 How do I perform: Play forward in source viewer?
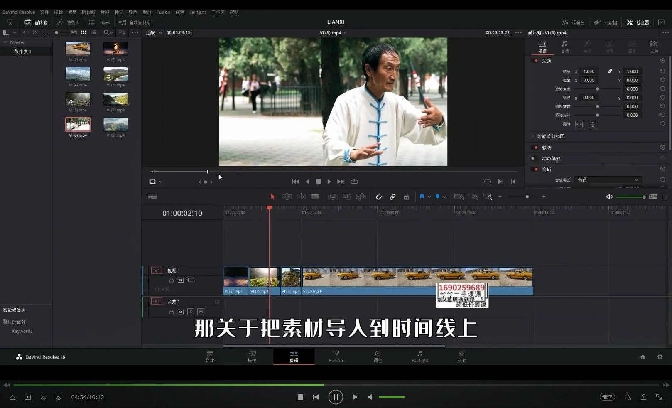click(329, 182)
